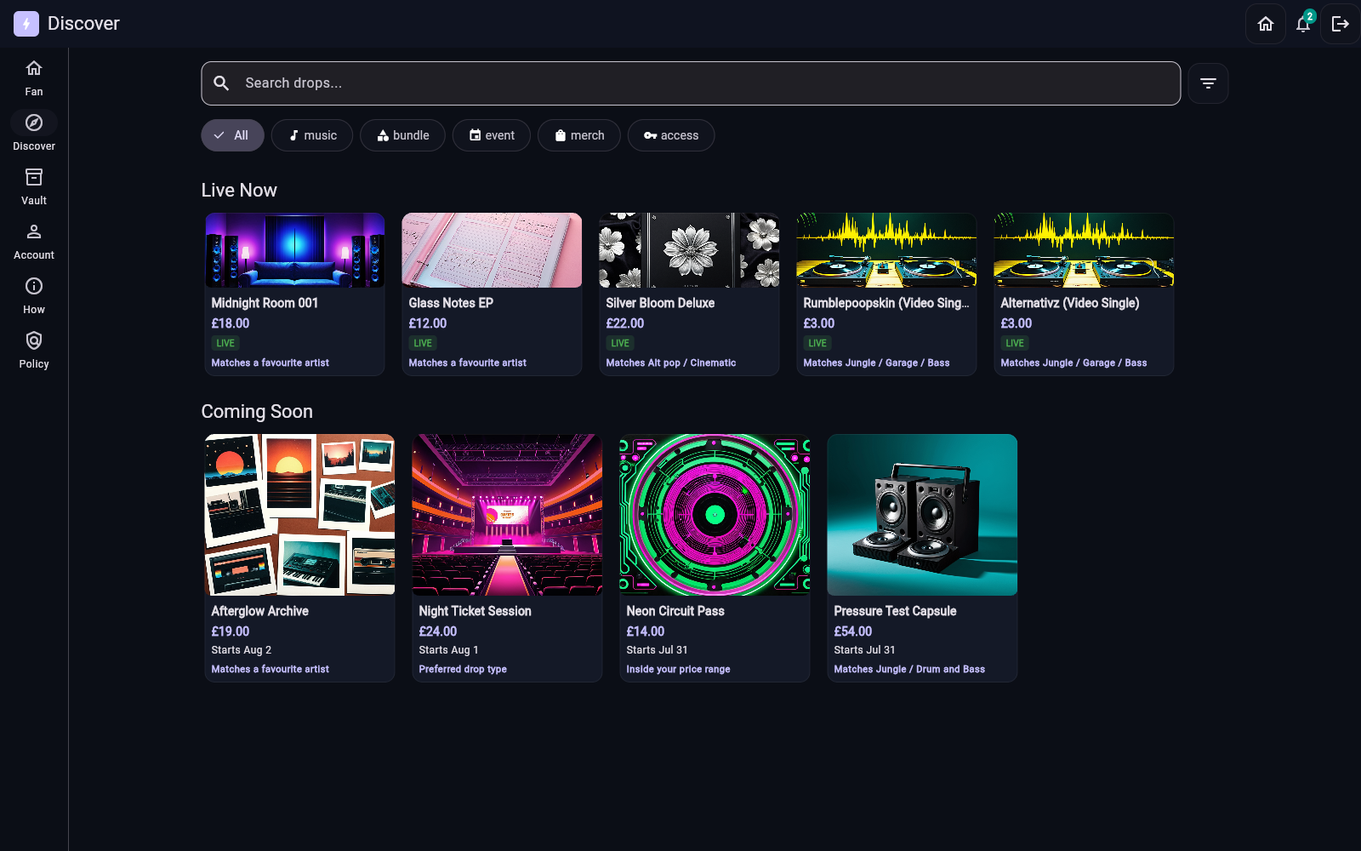Click the £54.00 price on Pressure Test
The image size is (1361, 851).
point(853,631)
